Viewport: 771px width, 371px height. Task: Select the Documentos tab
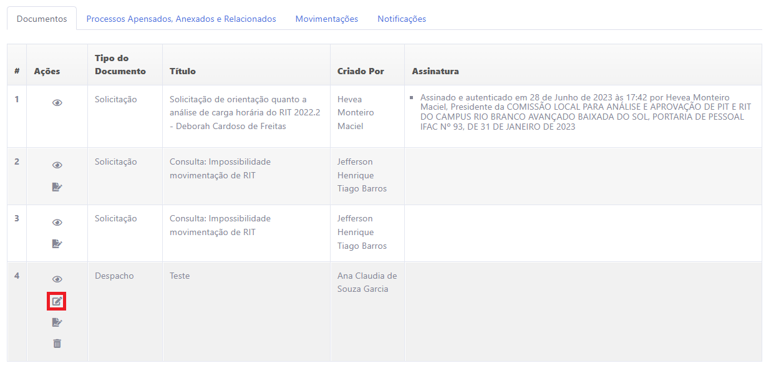tap(42, 19)
